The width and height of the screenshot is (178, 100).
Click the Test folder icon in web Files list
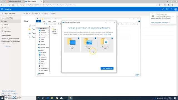30,29
